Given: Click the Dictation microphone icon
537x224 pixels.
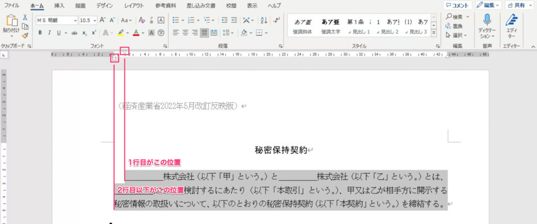Looking at the screenshot, I should [x=487, y=20].
